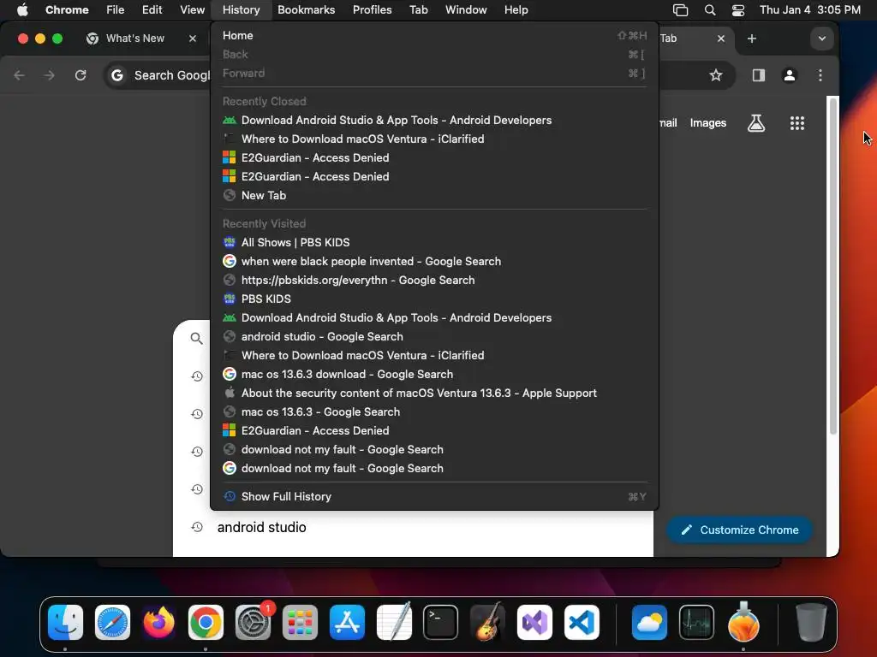Open Stage Manager icon in the menu bar
The image size is (877, 657).
click(x=680, y=10)
